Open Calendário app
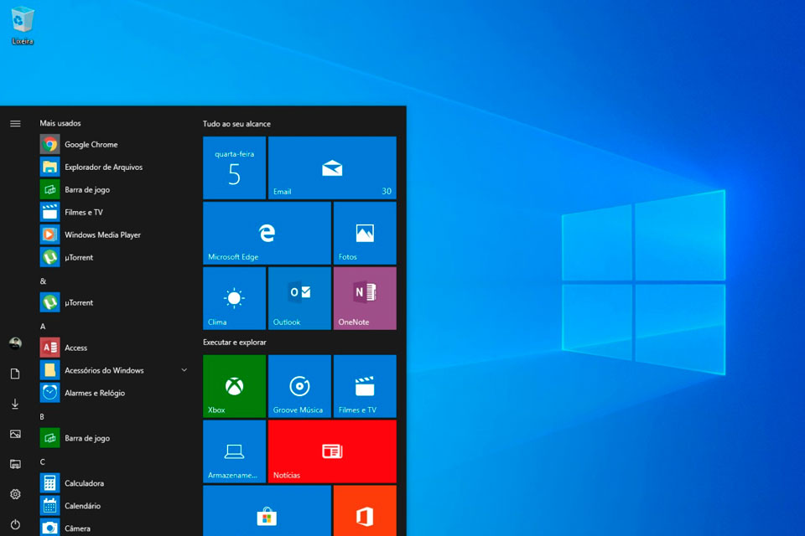 (114, 506)
